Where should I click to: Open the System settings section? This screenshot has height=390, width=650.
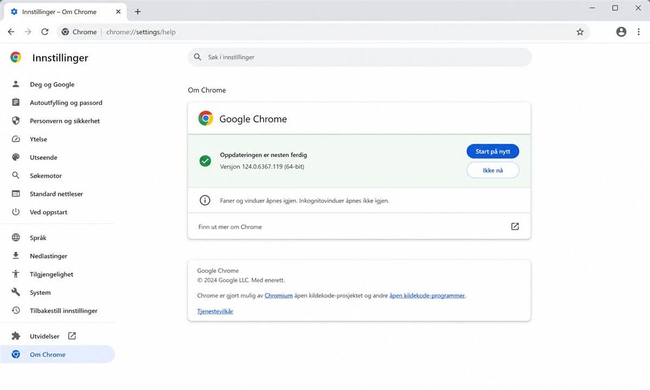[x=57, y=292]
